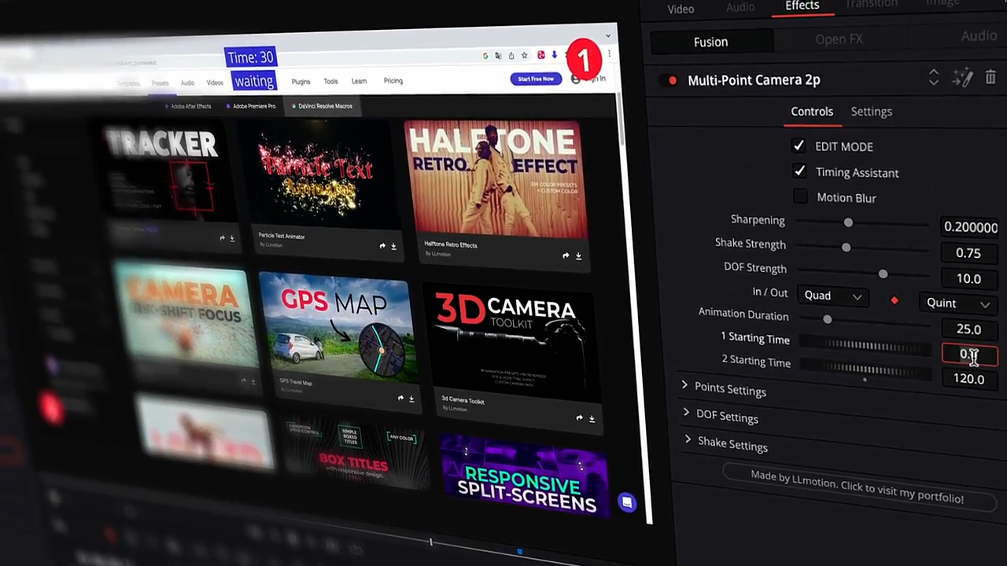Open Tools in the website navigation
Image resolution: width=1007 pixels, height=566 pixels.
tap(330, 81)
